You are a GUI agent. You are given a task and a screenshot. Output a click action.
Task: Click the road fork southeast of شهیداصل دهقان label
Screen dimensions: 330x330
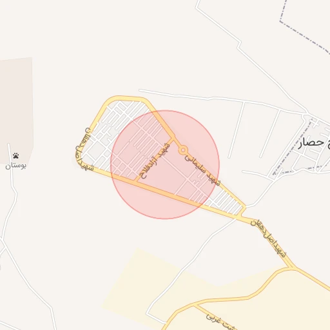(291, 267)
